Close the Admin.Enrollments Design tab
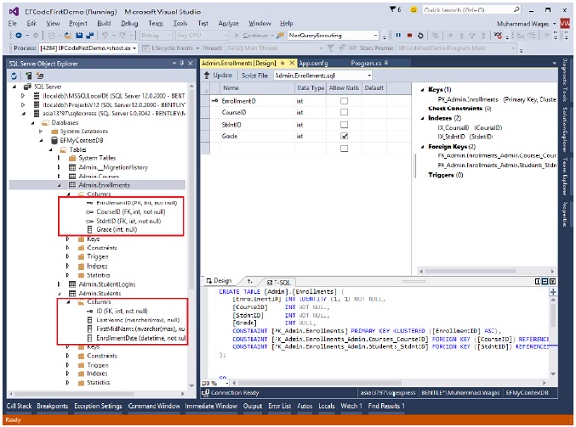576x427 pixels. 290,62
